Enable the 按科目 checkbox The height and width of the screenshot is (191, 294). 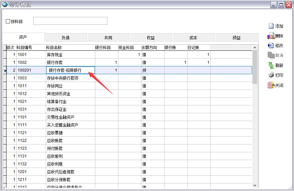8,21
